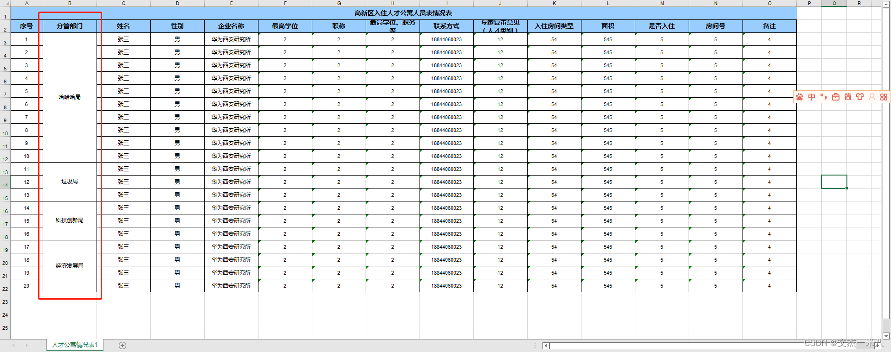
Task: Click next sheet navigation arrow
Action: tap(26, 346)
